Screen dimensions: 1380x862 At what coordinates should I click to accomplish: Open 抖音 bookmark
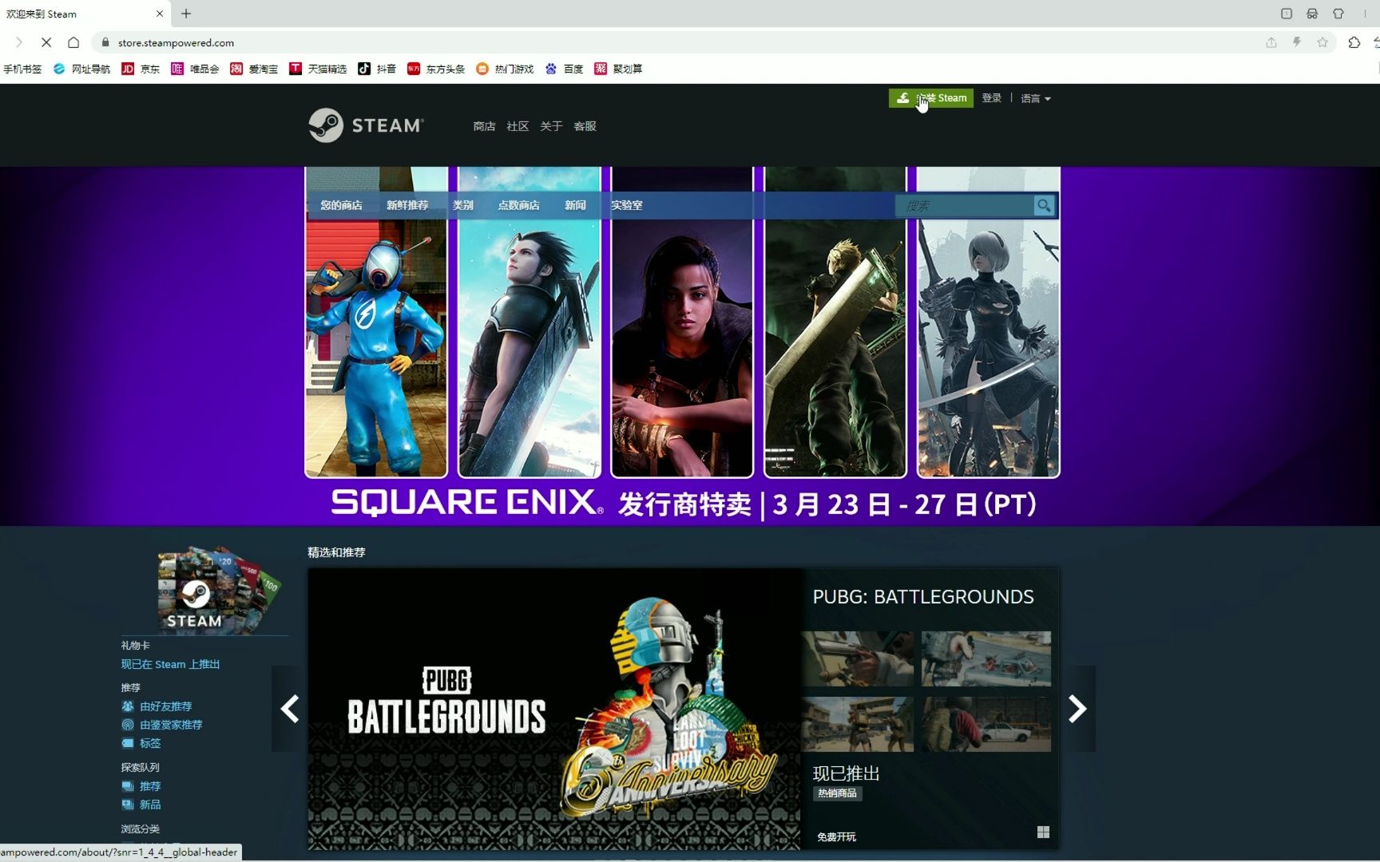point(377,69)
